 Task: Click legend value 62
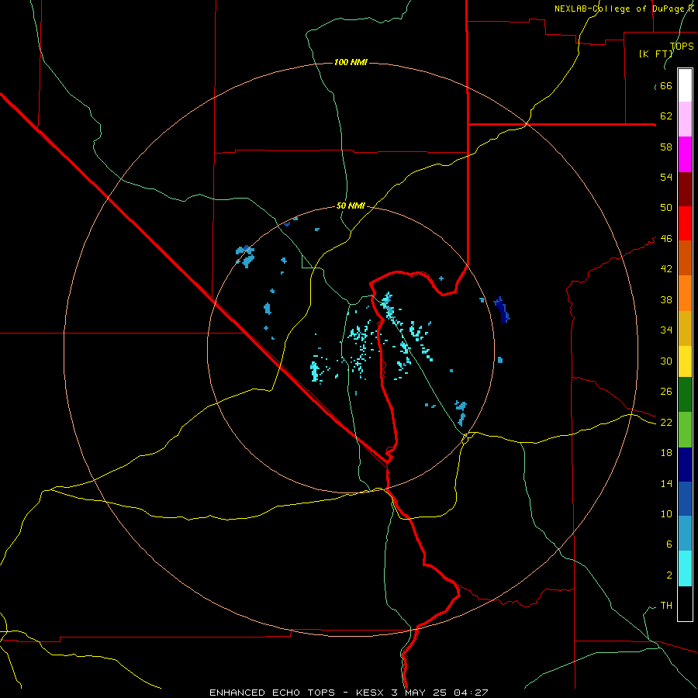[x=666, y=116]
